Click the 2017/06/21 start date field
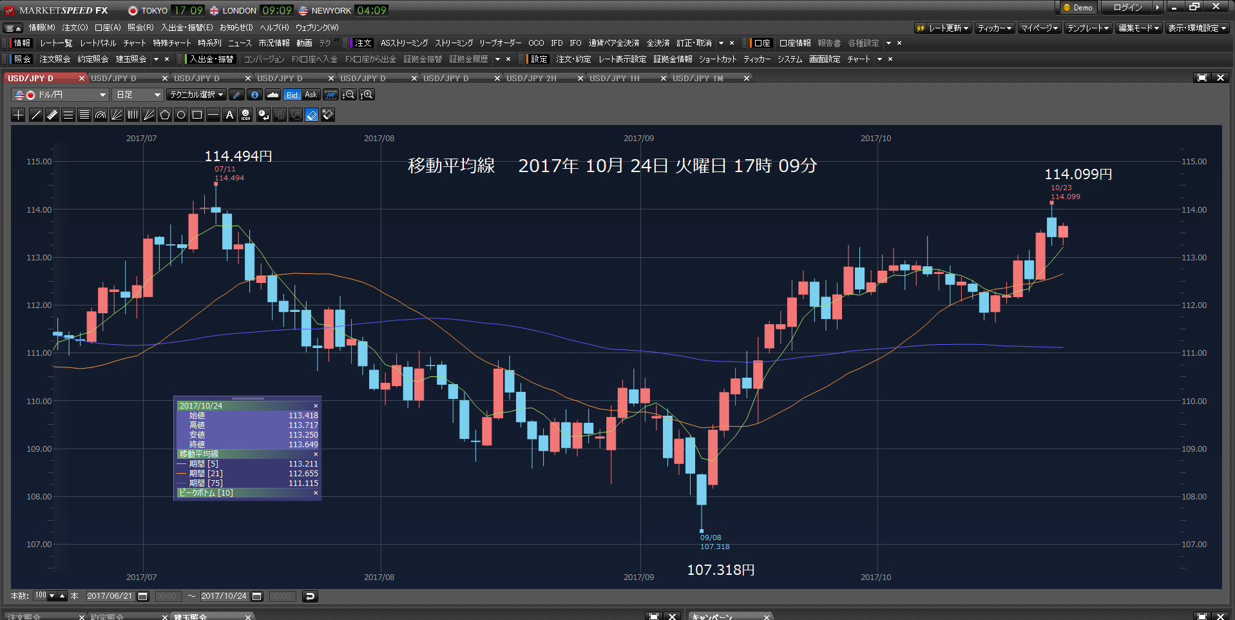1235x620 pixels. tap(110, 596)
